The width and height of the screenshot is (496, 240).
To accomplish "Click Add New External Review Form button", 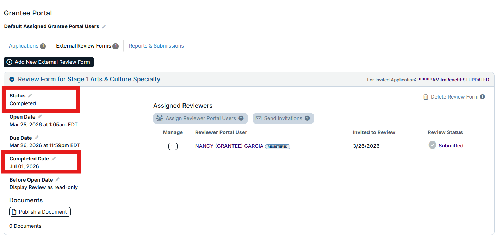I will point(49,62).
